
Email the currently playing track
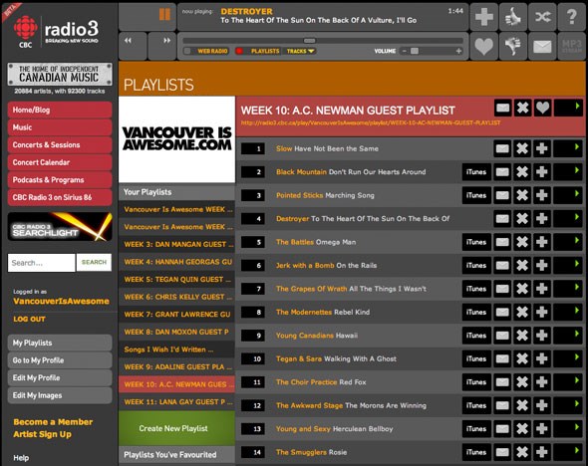[542, 46]
